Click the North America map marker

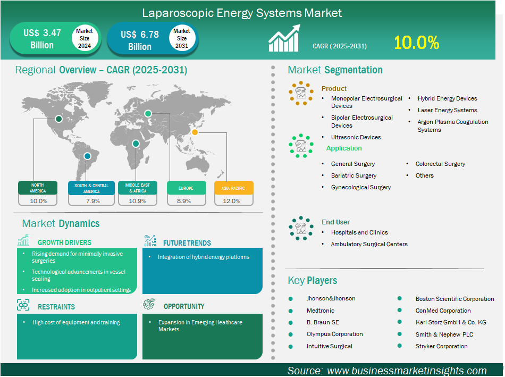58,119
